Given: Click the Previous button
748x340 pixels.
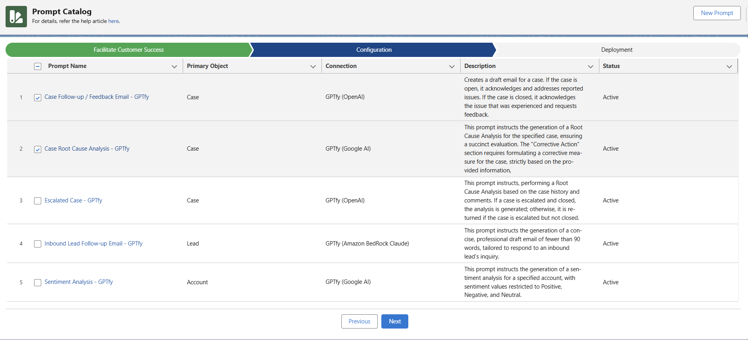Looking at the screenshot, I should (359, 321).
